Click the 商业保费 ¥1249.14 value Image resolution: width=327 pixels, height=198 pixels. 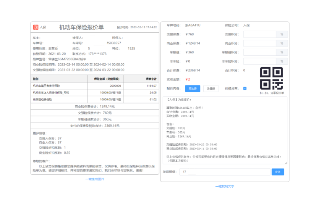click(193, 43)
